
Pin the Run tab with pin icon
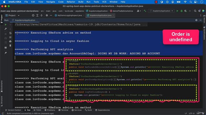(x=6, y=53)
